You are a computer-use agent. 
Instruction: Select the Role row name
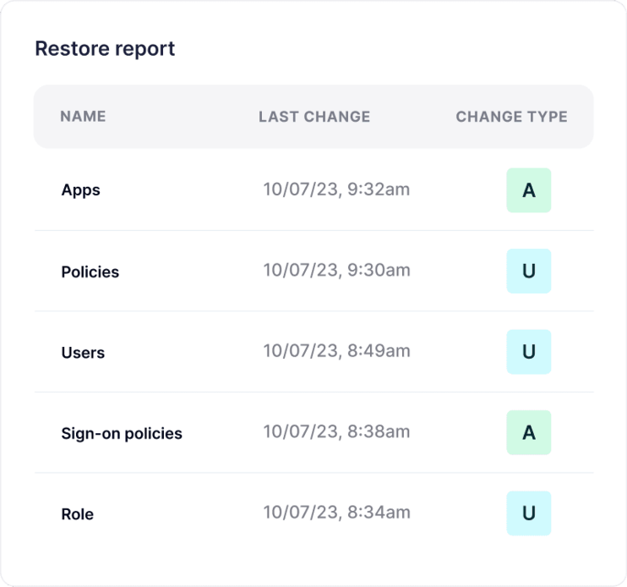[x=78, y=514]
